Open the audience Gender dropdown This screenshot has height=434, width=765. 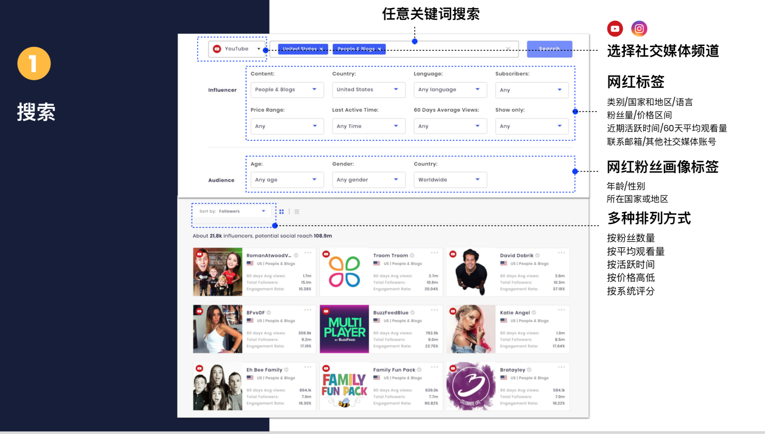[368, 180]
